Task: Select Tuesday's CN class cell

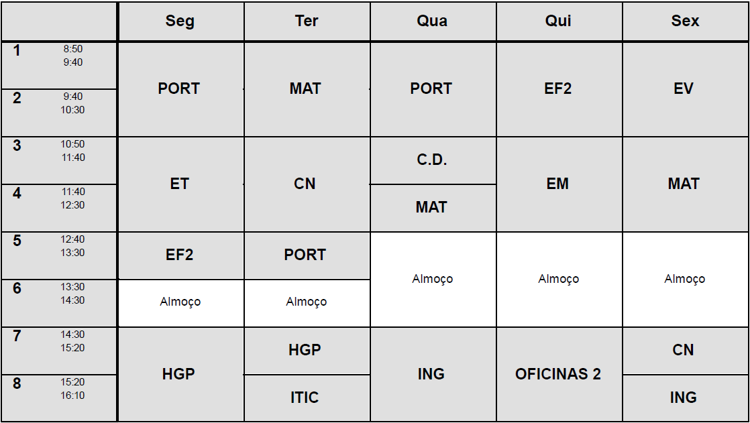Action: (305, 184)
